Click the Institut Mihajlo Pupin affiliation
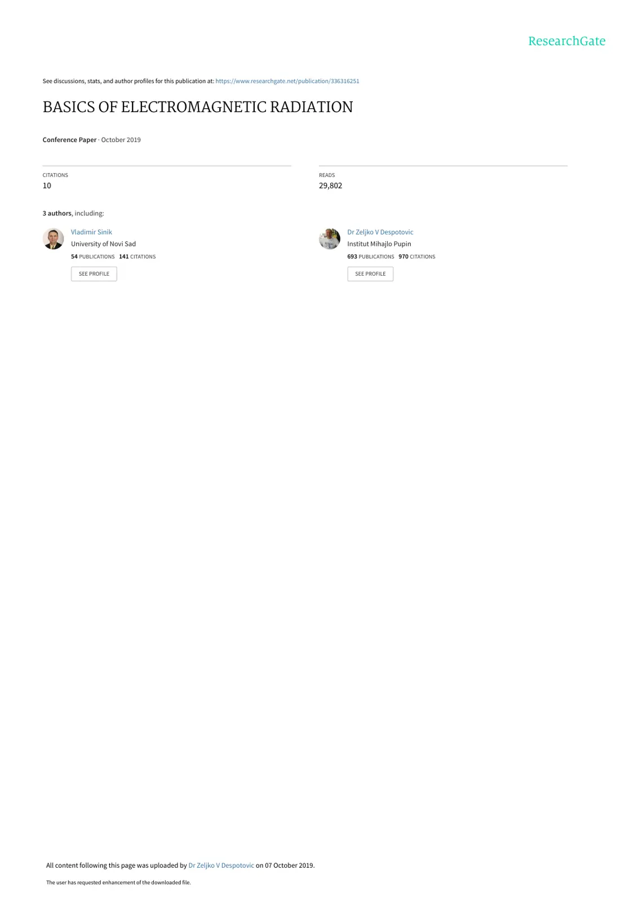The height and width of the screenshot is (902, 638). (x=379, y=244)
